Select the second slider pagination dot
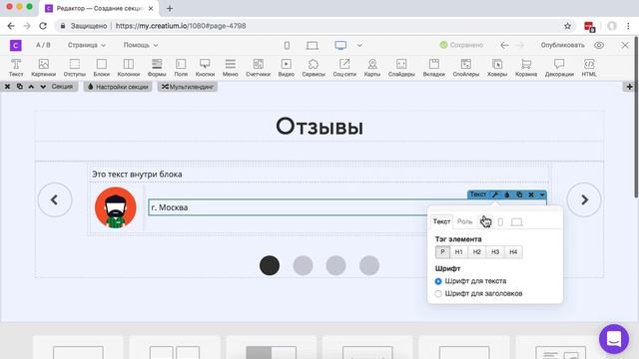Viewport: 639px width, 359px height. [x=303, y=265]
